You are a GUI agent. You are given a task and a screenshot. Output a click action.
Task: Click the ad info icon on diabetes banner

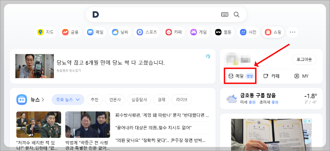click(208, 56)
